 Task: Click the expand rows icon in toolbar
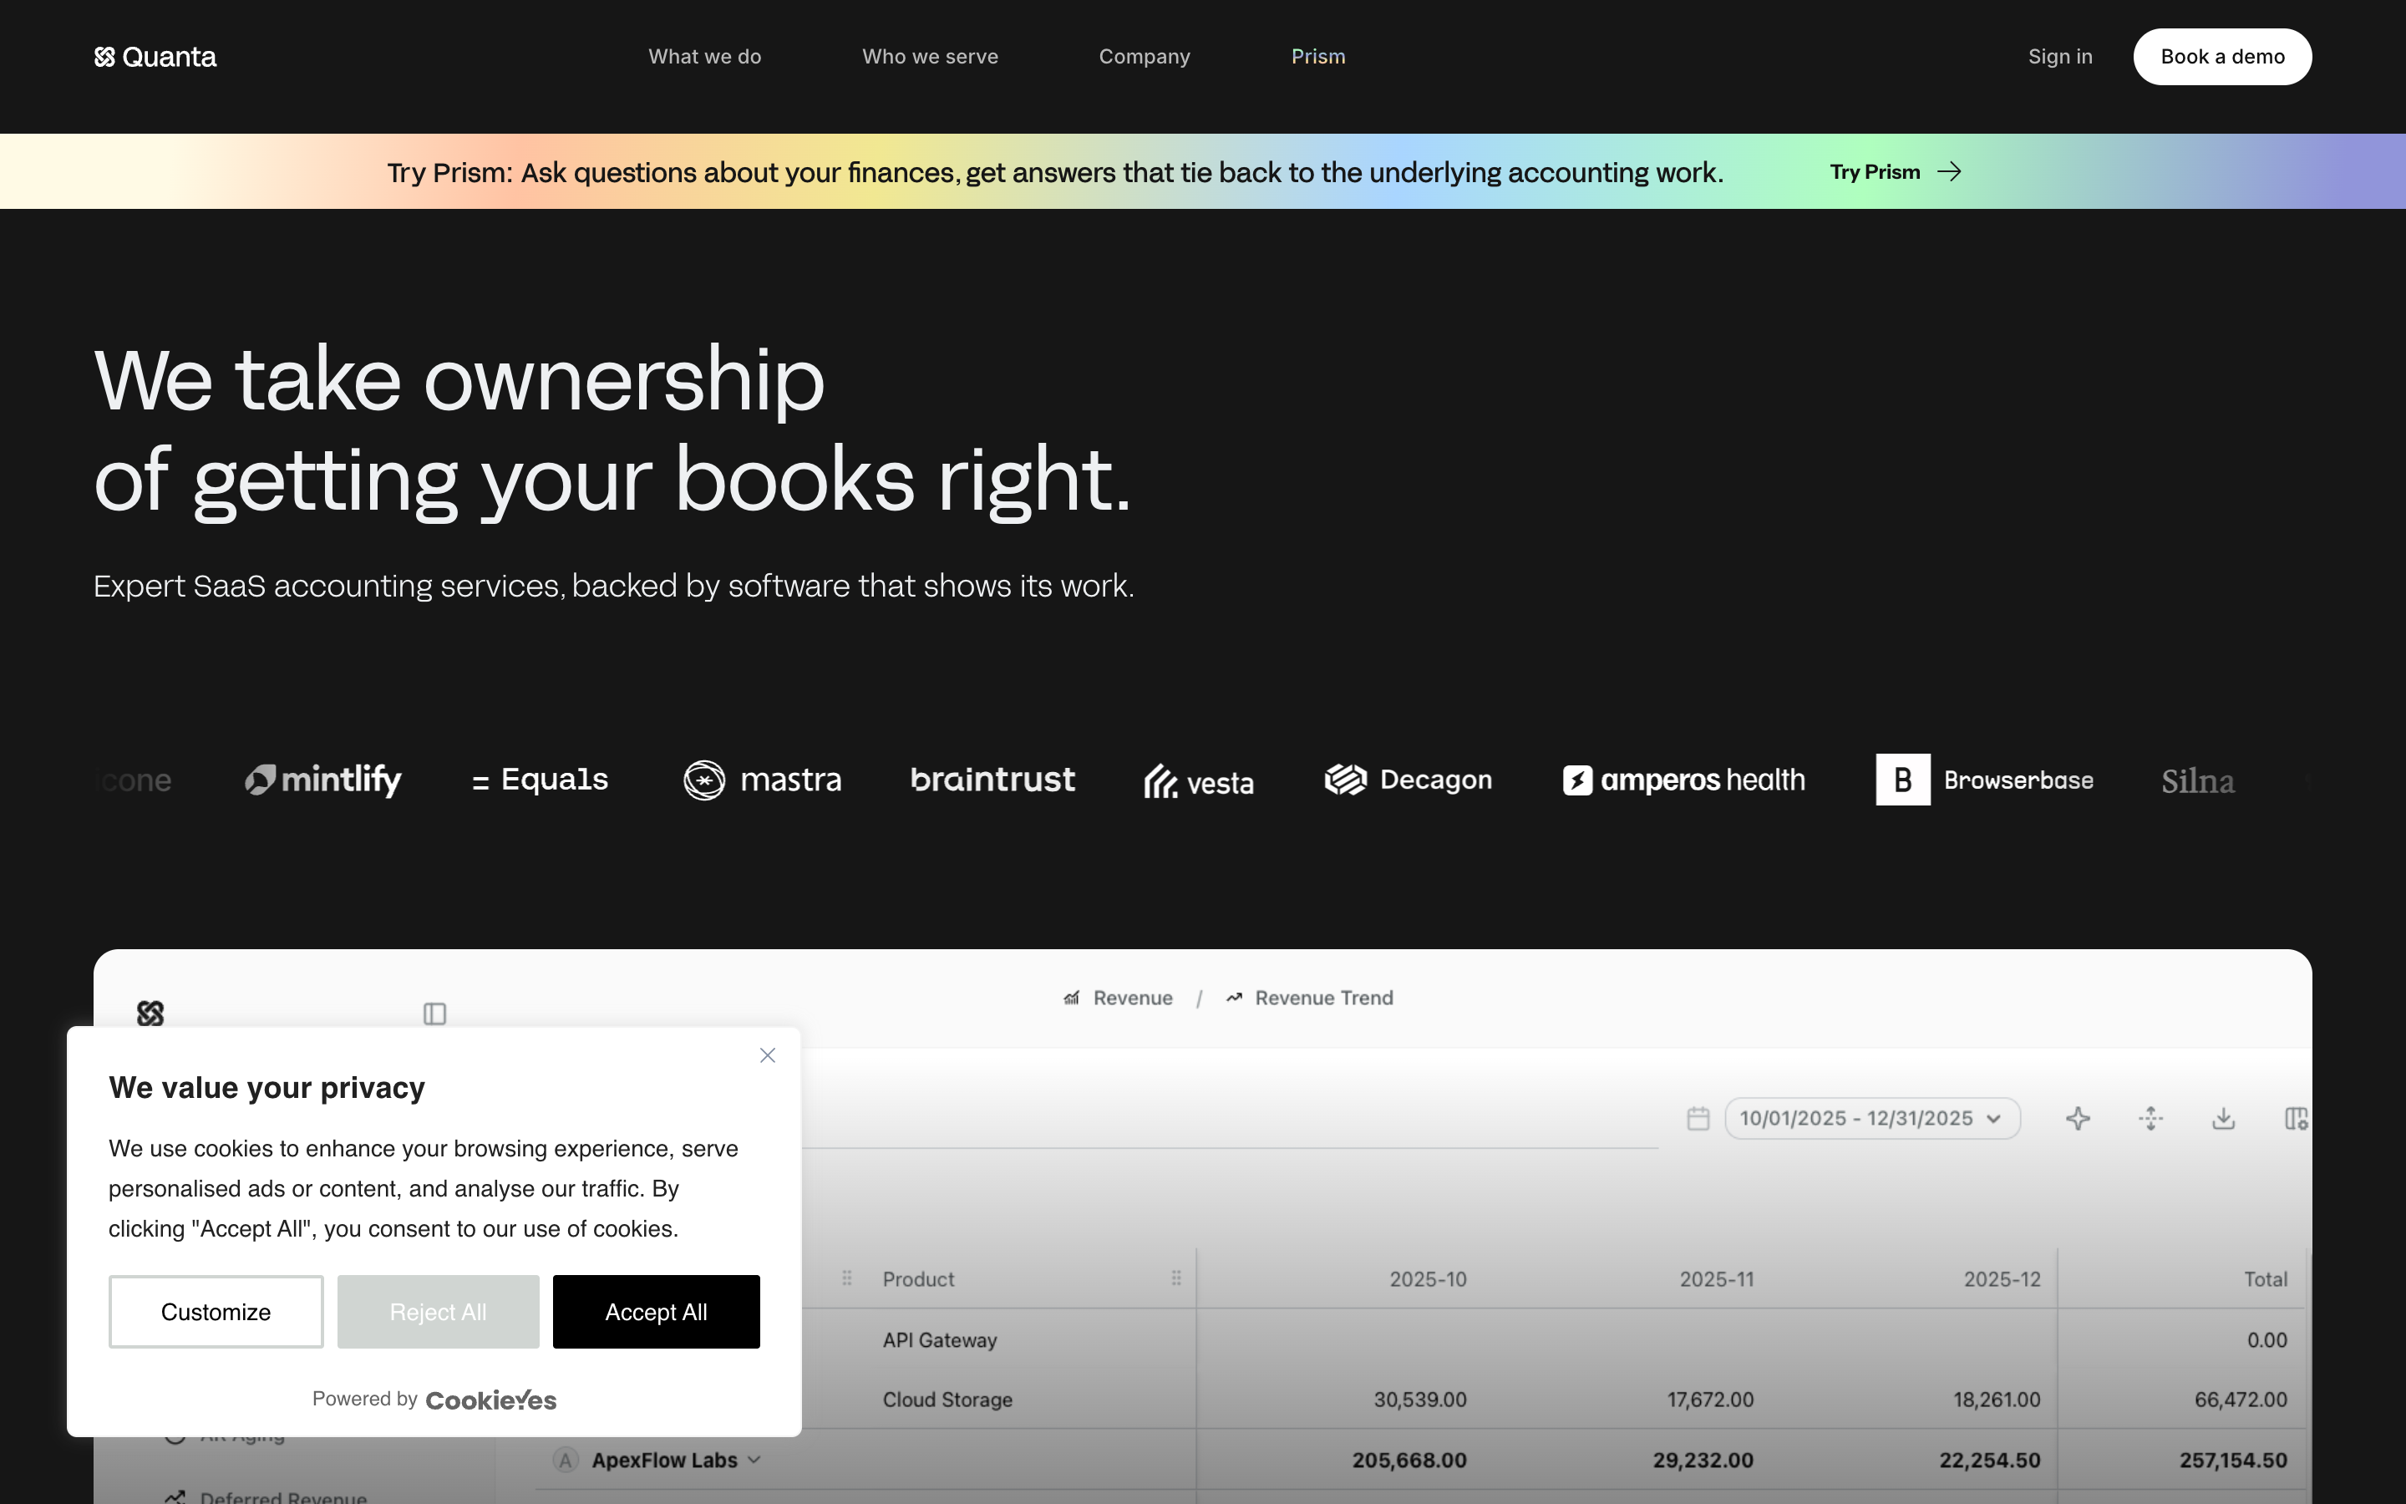point(2150,1119)
